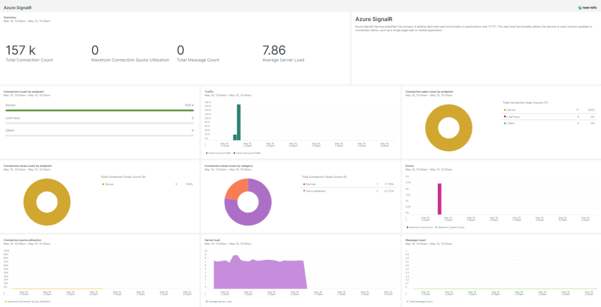Click the orange ServiceReload donut slice
The width and height of the screenshot is (601, 307).
click(236, 189)
